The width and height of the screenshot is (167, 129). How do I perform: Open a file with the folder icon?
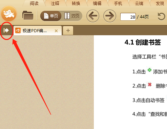pyautogui.click(x=28, y=15)
